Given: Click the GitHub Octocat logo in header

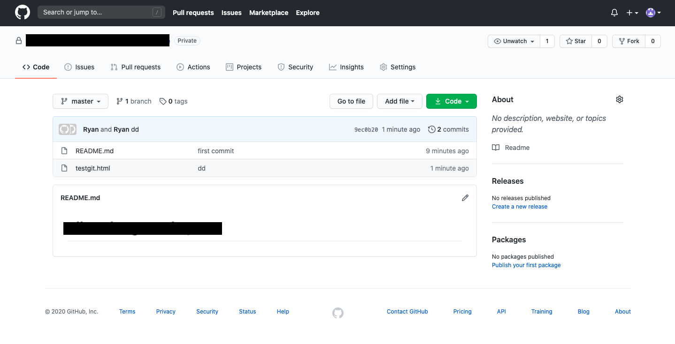Looking at the screenshot, I should [x=23, y=13].
